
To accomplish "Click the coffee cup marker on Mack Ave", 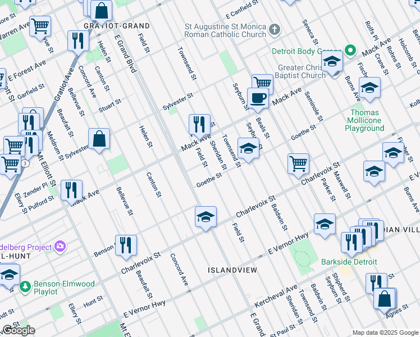I will point(258,99).
